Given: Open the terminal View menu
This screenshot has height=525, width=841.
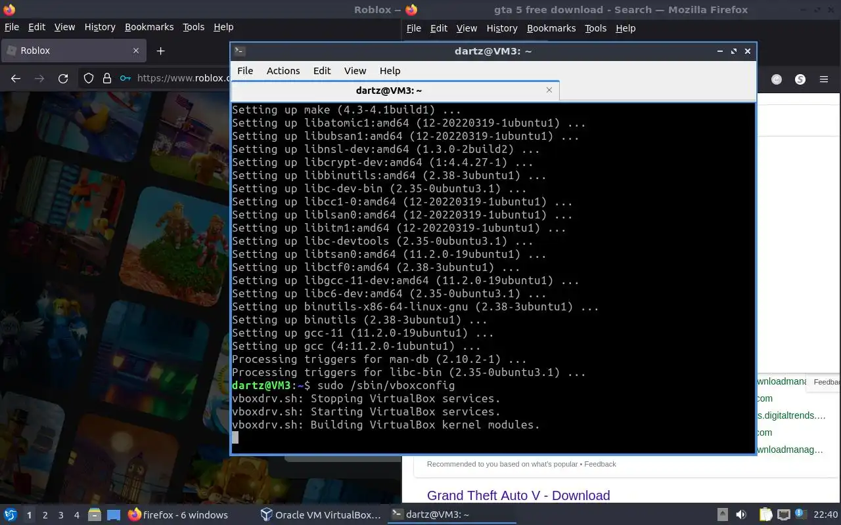Looking at the screenshot, I should click(x=355, y=71).
